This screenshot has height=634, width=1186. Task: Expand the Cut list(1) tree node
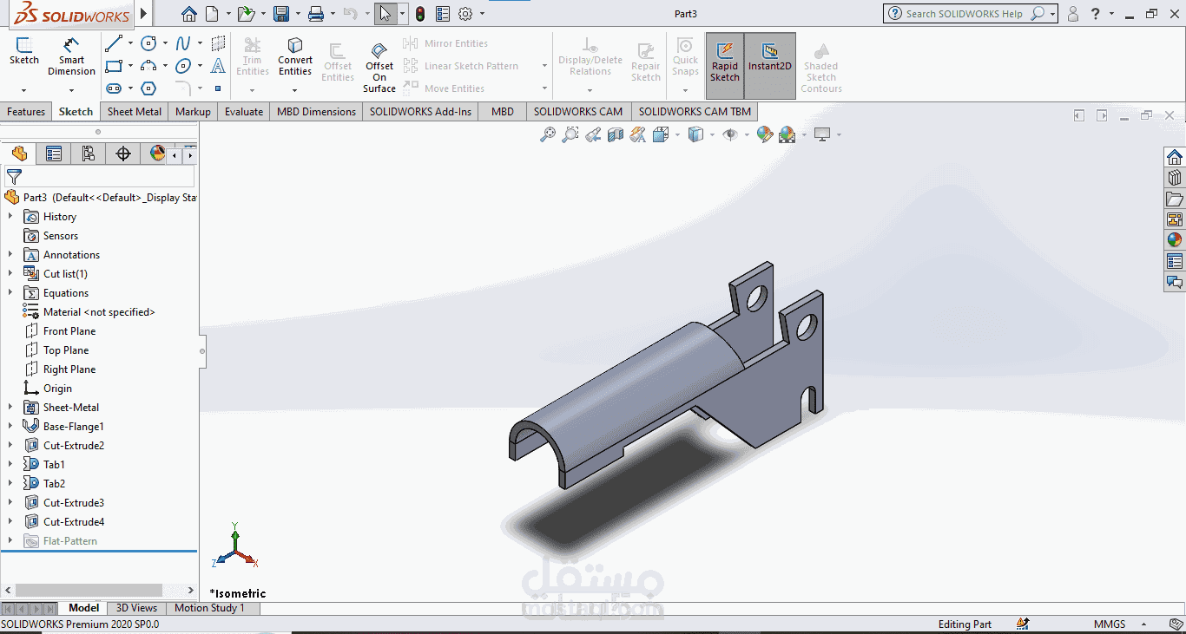(10, 273)
